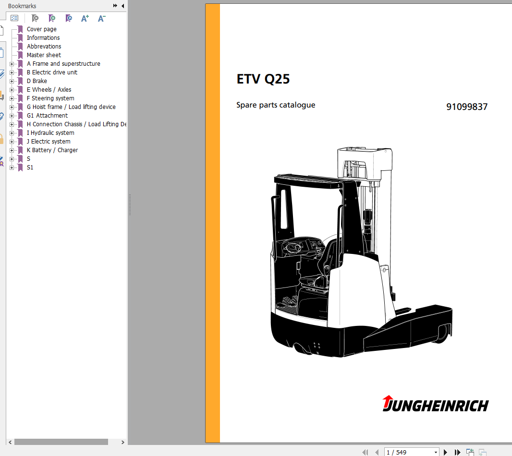Viewport: 512px width, 456px height.
Task: Click the add new bookmark icon
Action: [51, 18]
